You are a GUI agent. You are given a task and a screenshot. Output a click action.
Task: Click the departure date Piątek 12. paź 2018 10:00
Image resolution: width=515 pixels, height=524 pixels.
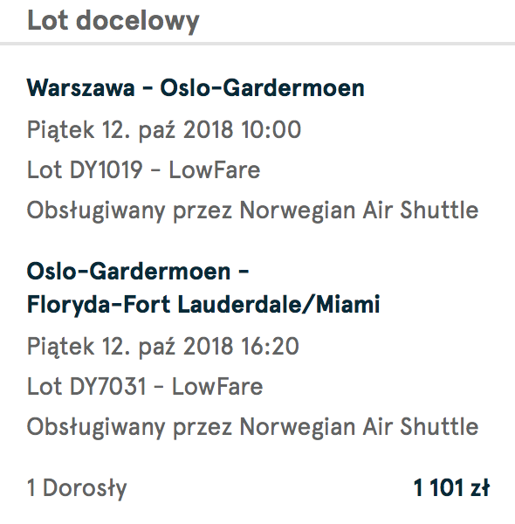164,131
